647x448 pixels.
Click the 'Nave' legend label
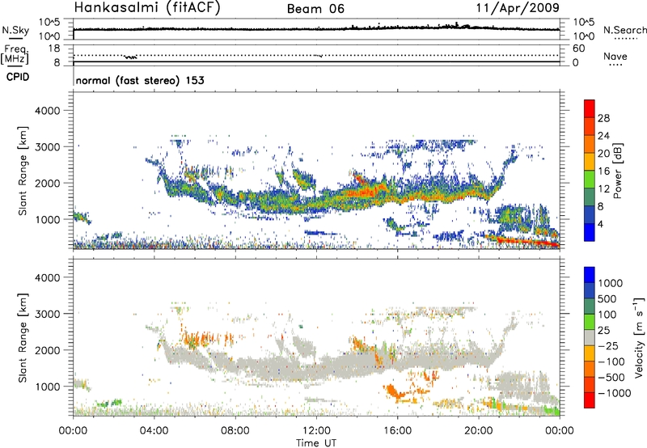615,57
